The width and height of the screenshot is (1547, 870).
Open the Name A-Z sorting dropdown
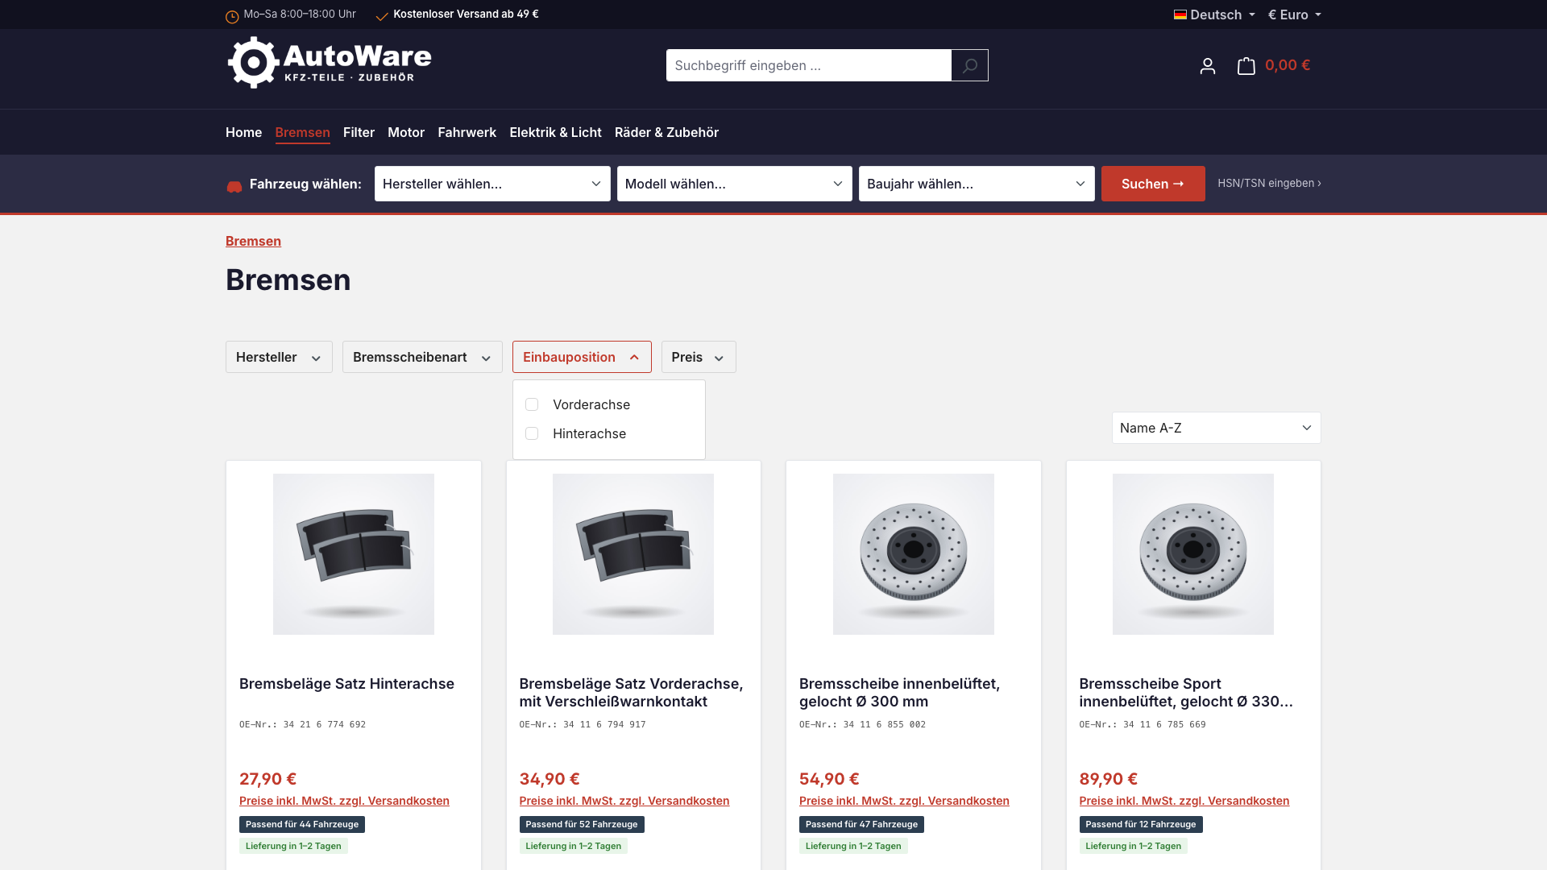(x=1216, y=428)
